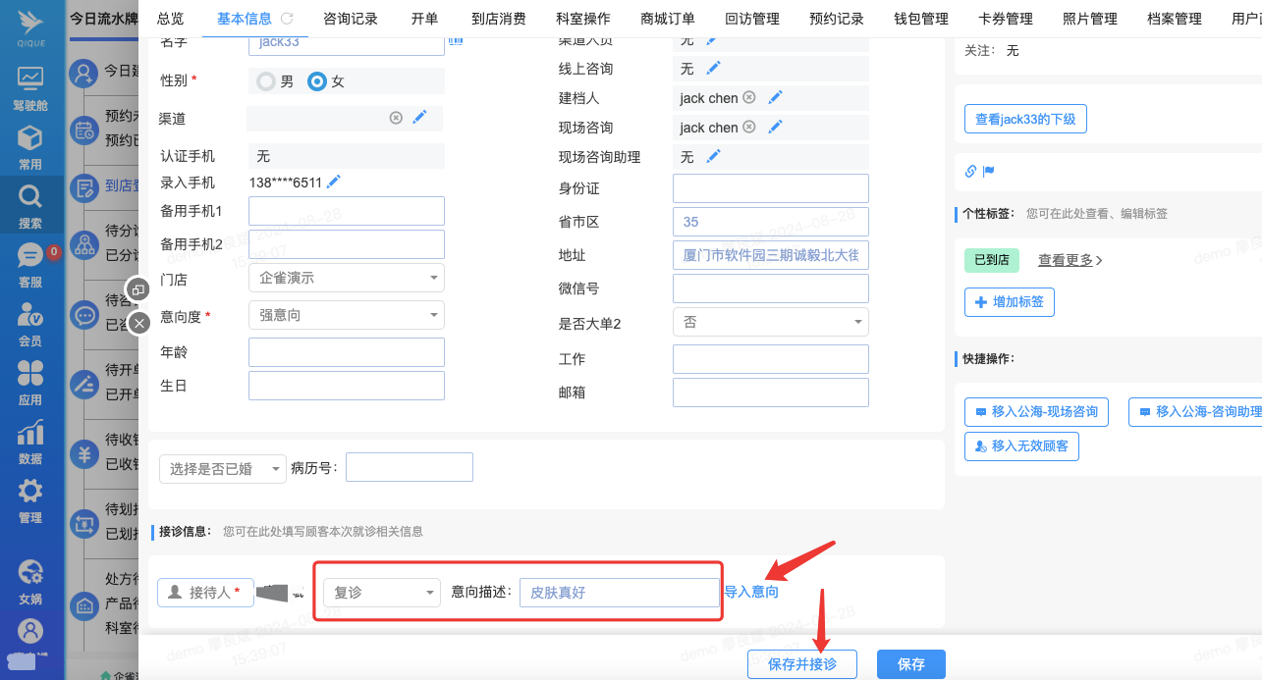Image resolution: width=1262 pixels, height=680 pixels.
Task: Clear the 建档人 value with its x icon
Action: click(x=749, y=98)
